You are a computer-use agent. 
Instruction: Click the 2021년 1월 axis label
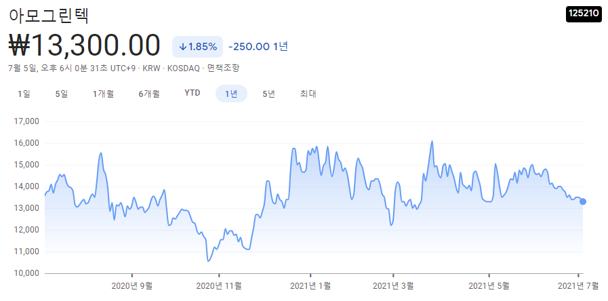point(310,286)
